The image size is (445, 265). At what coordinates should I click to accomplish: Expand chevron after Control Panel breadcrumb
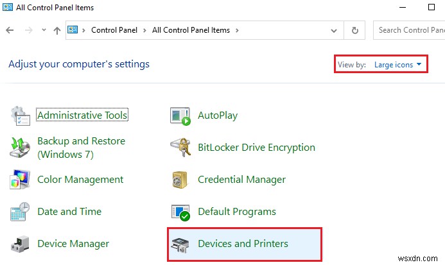144,30
